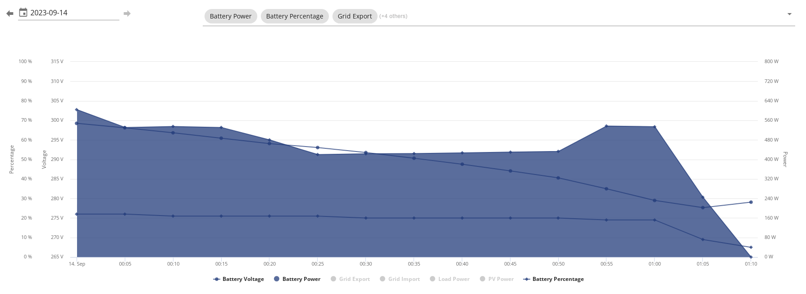Enable Grid Import legend series
Viewport: 806px width, 294px height.
(x=400, y=279)
